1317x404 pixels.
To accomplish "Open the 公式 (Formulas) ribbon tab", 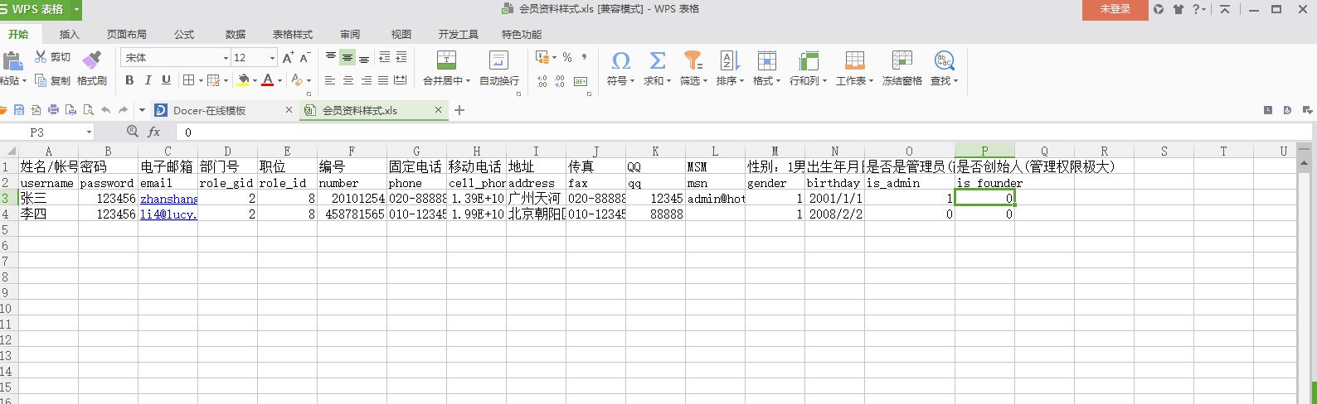I will pyautogui.click(x=184, y=35).
